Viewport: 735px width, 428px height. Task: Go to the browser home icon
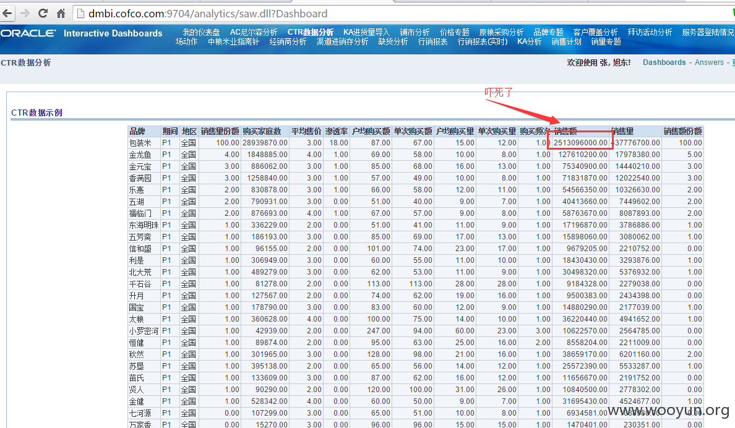coord(61,13)
